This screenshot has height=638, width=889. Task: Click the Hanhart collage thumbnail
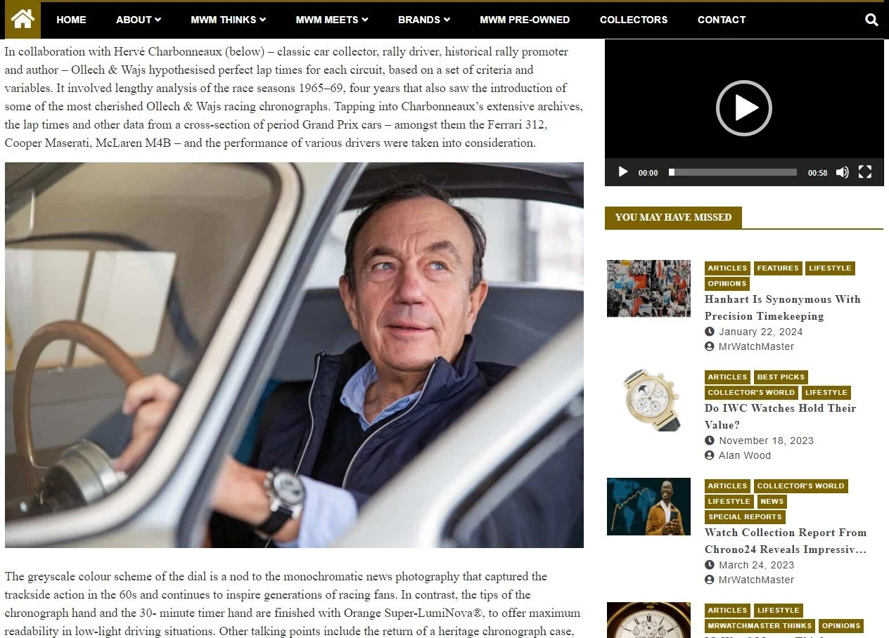(648, 289)
